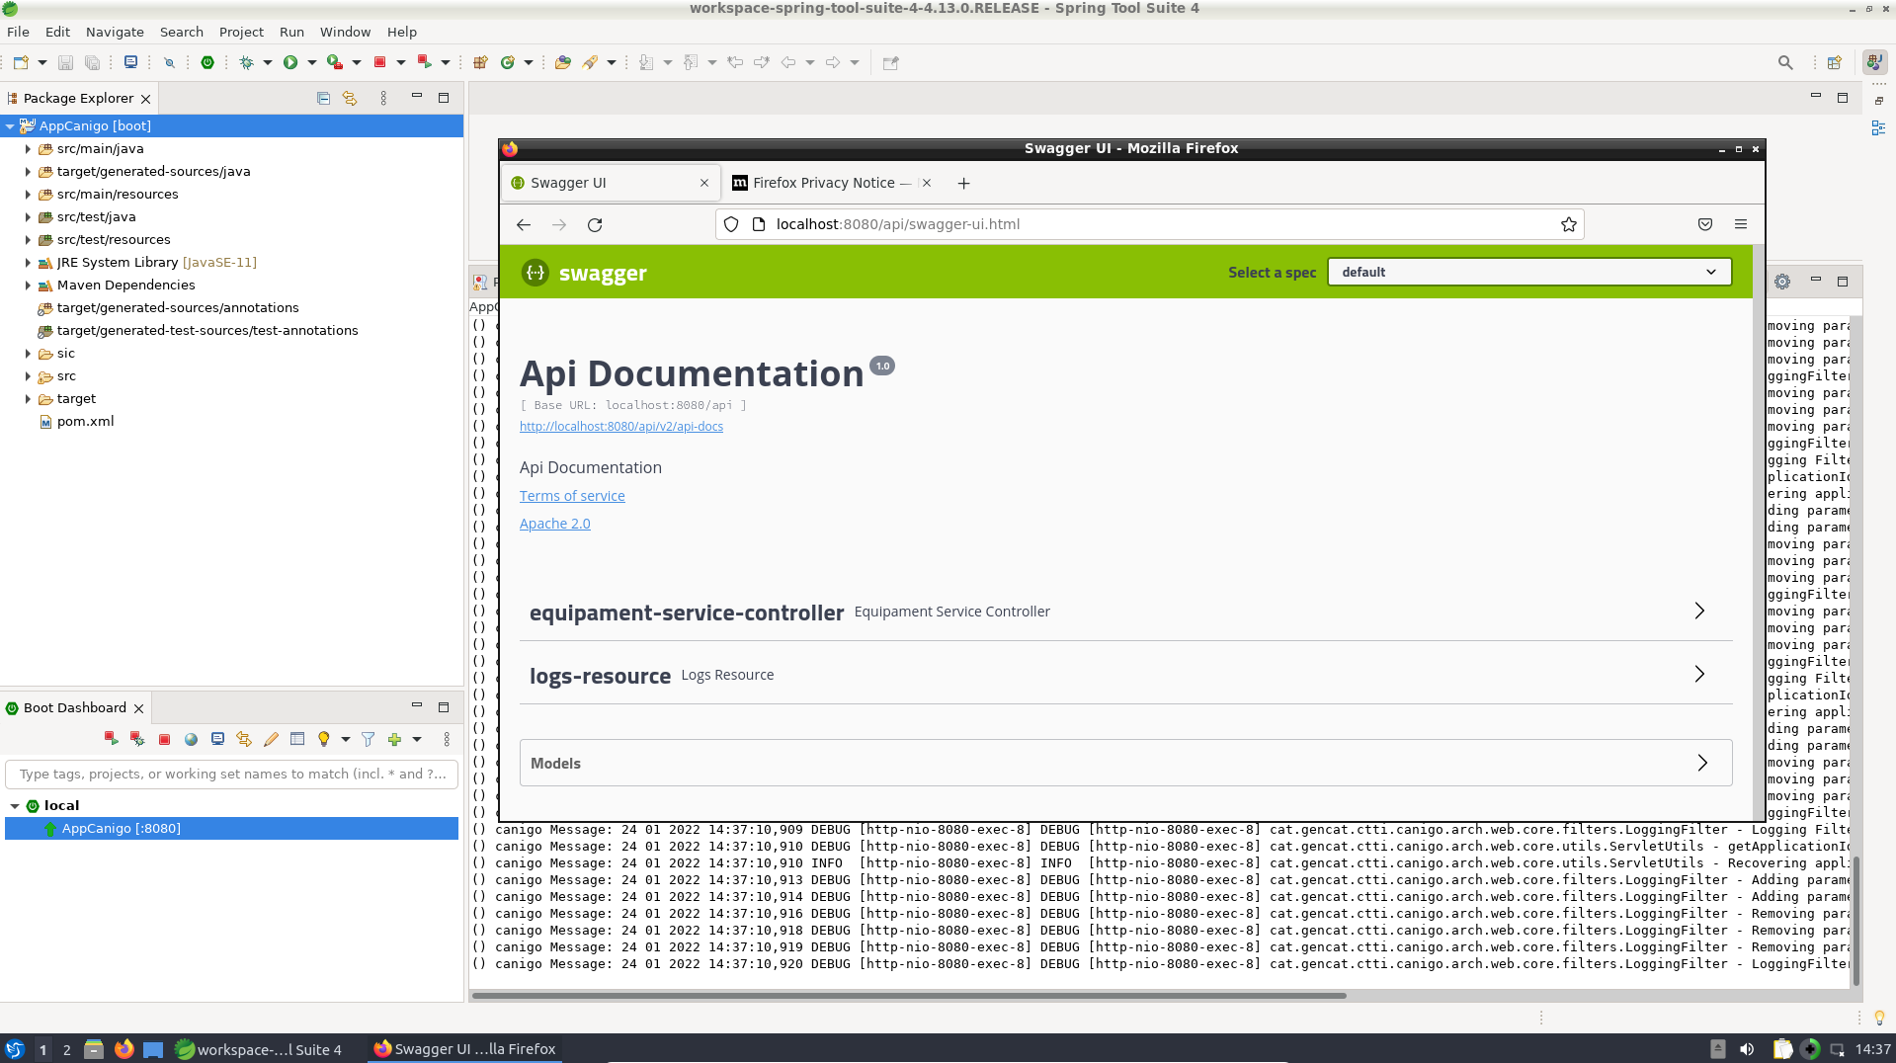The height and width of the screenshot is (1063, 1896).
Task: Click green plus add icon in Boot Dashboard
Action: [x=394, y=739]
